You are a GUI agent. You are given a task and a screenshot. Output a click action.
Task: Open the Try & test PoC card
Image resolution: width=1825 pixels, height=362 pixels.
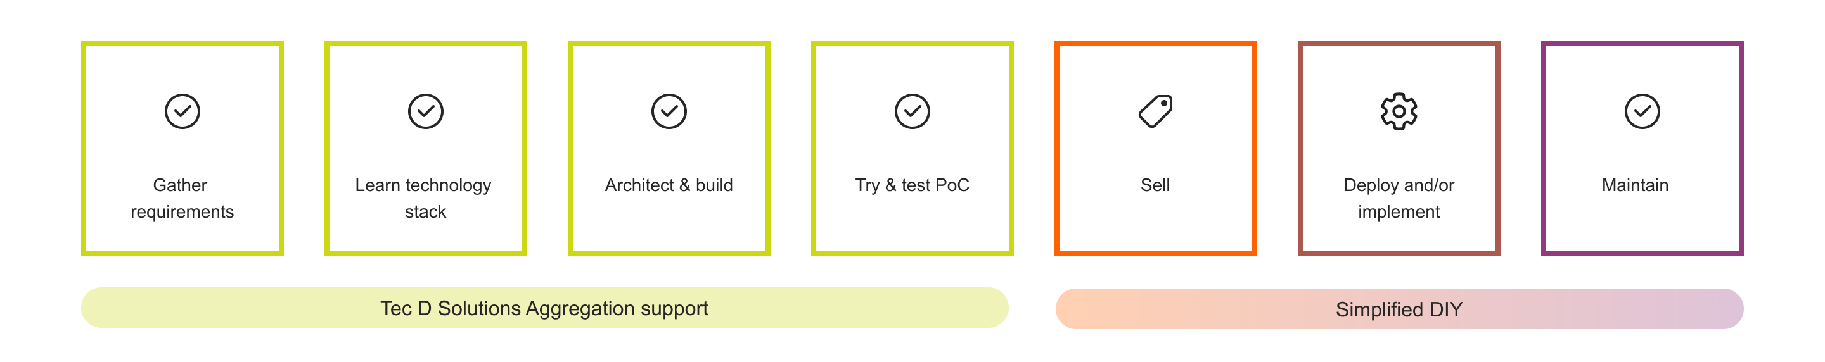(912, 147)
